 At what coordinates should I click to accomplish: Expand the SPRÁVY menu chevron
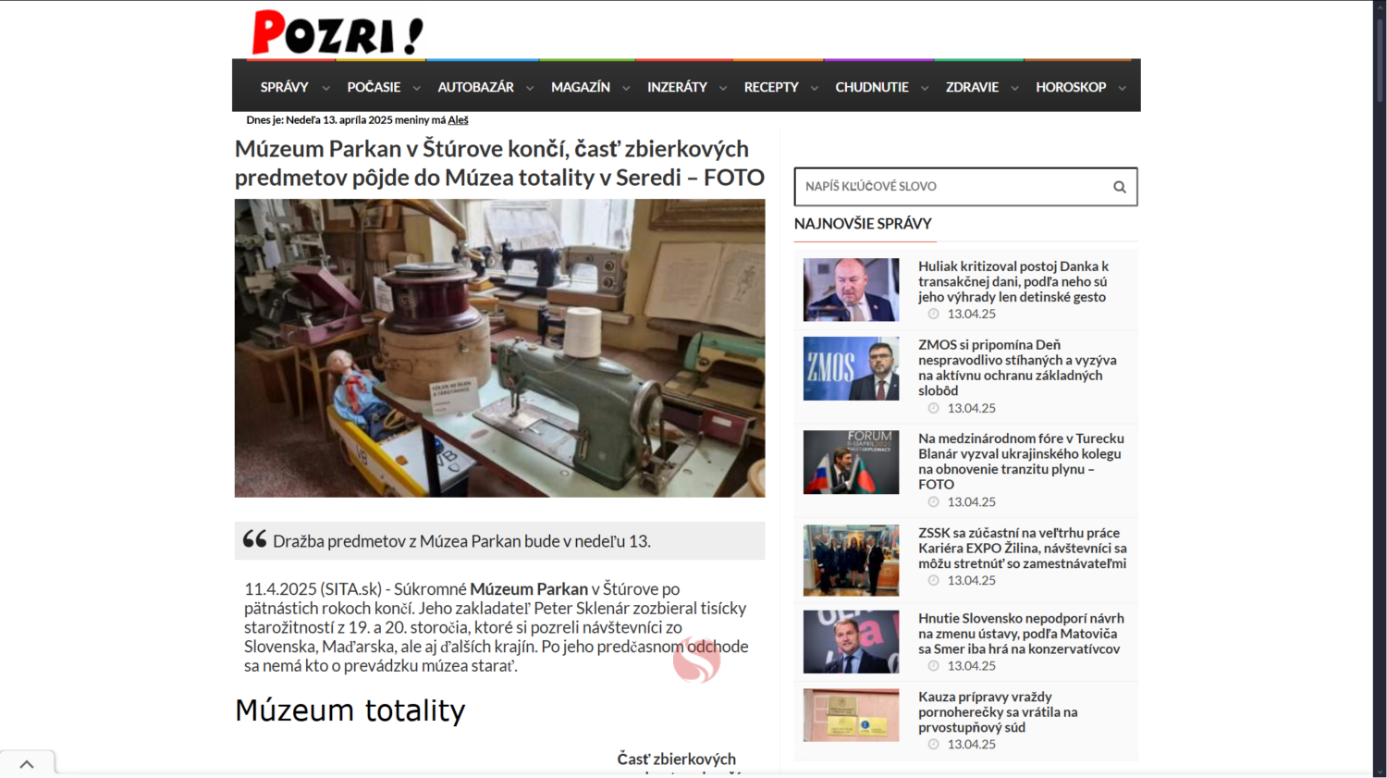[x=325, y=88]
